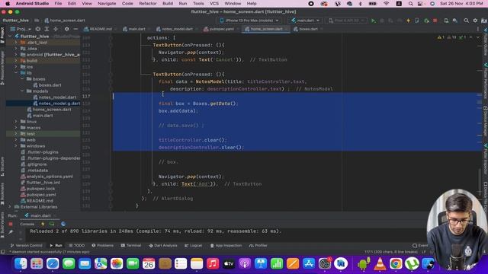Open the Version Control tool window
The height and width of the screenshot is (274, 488).
pyautogui.click(x=27, y=245)
